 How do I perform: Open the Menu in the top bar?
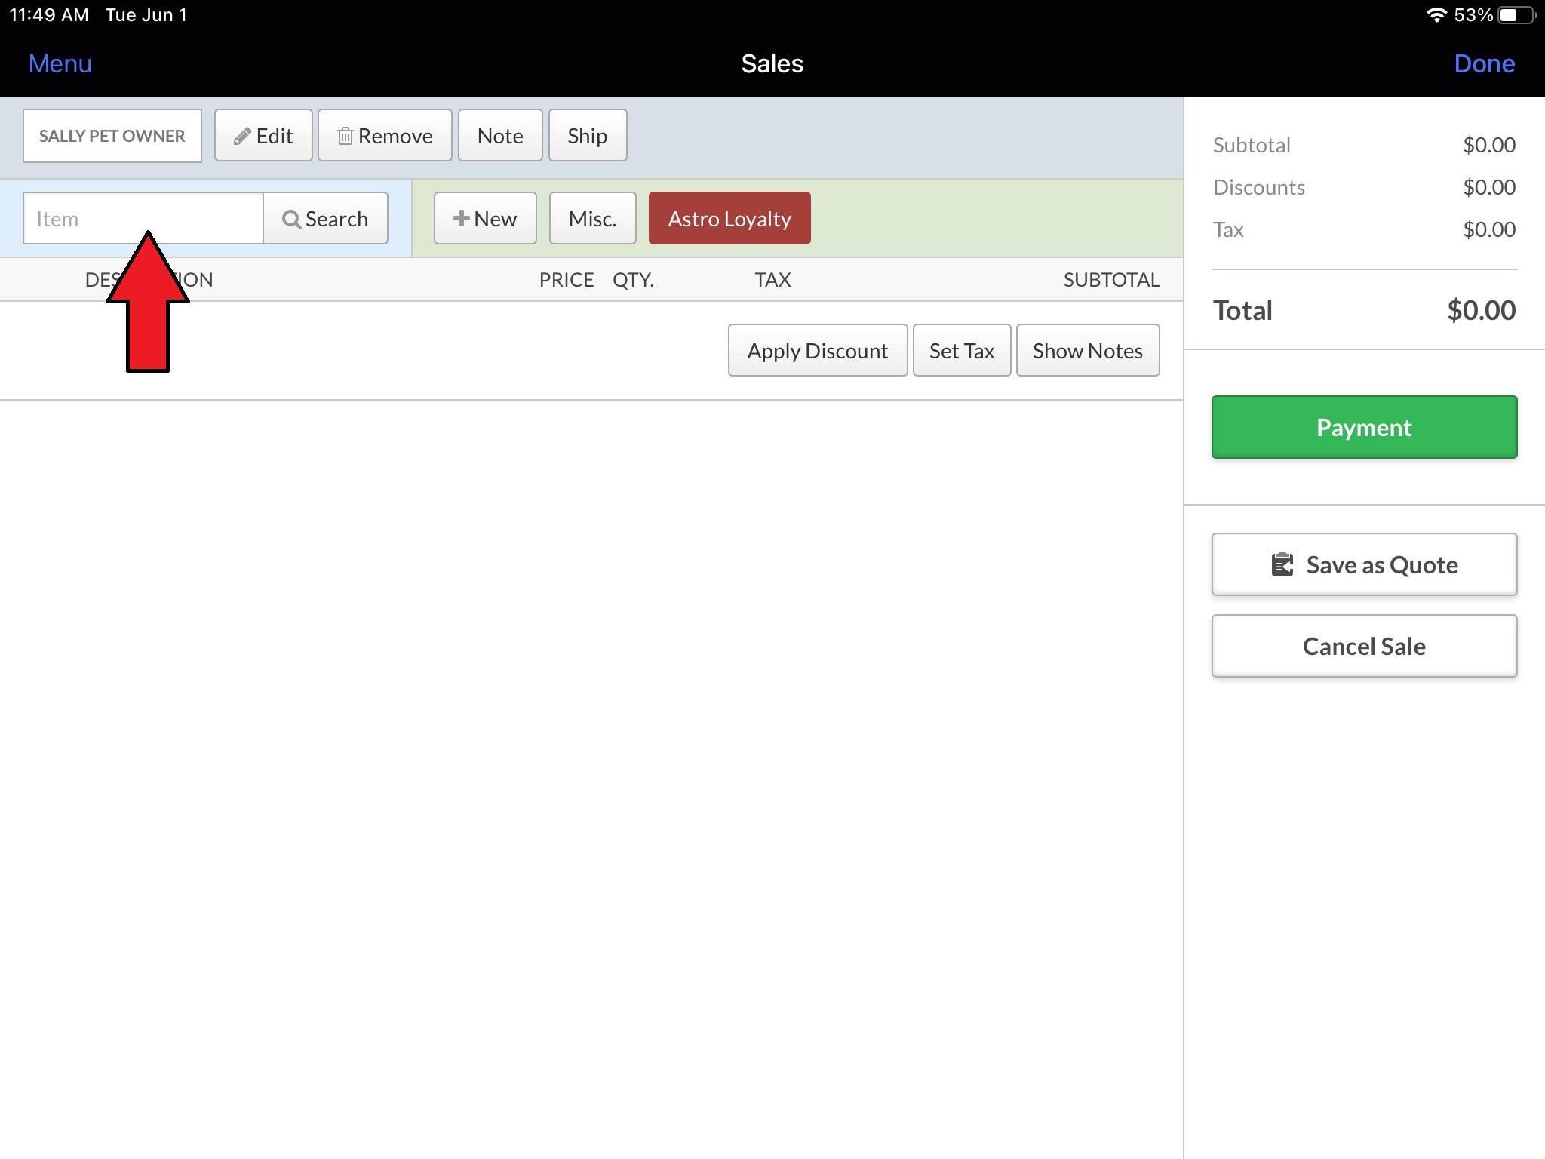60,64
